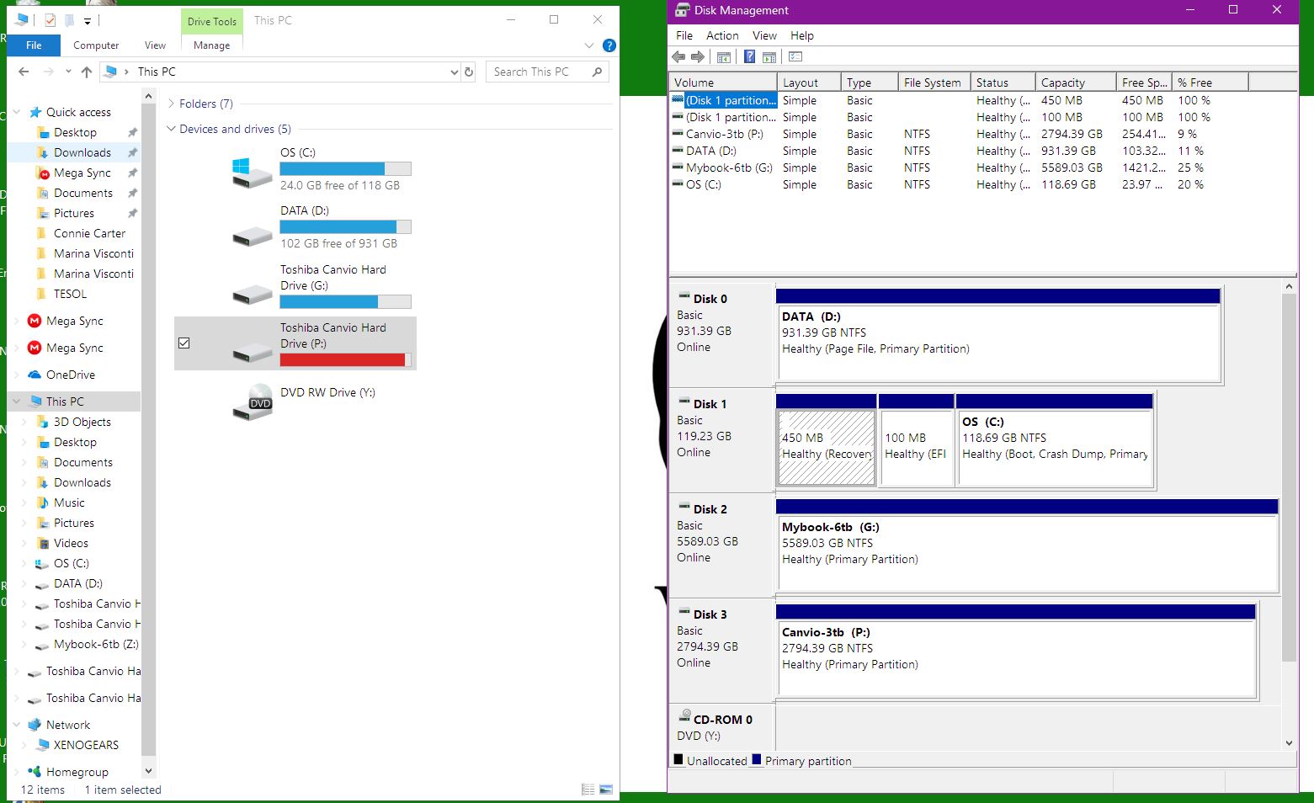Open the Explorer help question mark icon
Image resolution: width=1314 pixels, height=803 pixels.
[x=609, y=45]
